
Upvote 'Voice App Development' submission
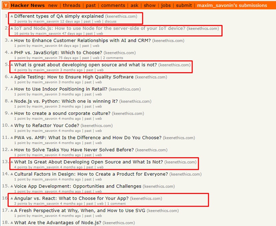12,186
